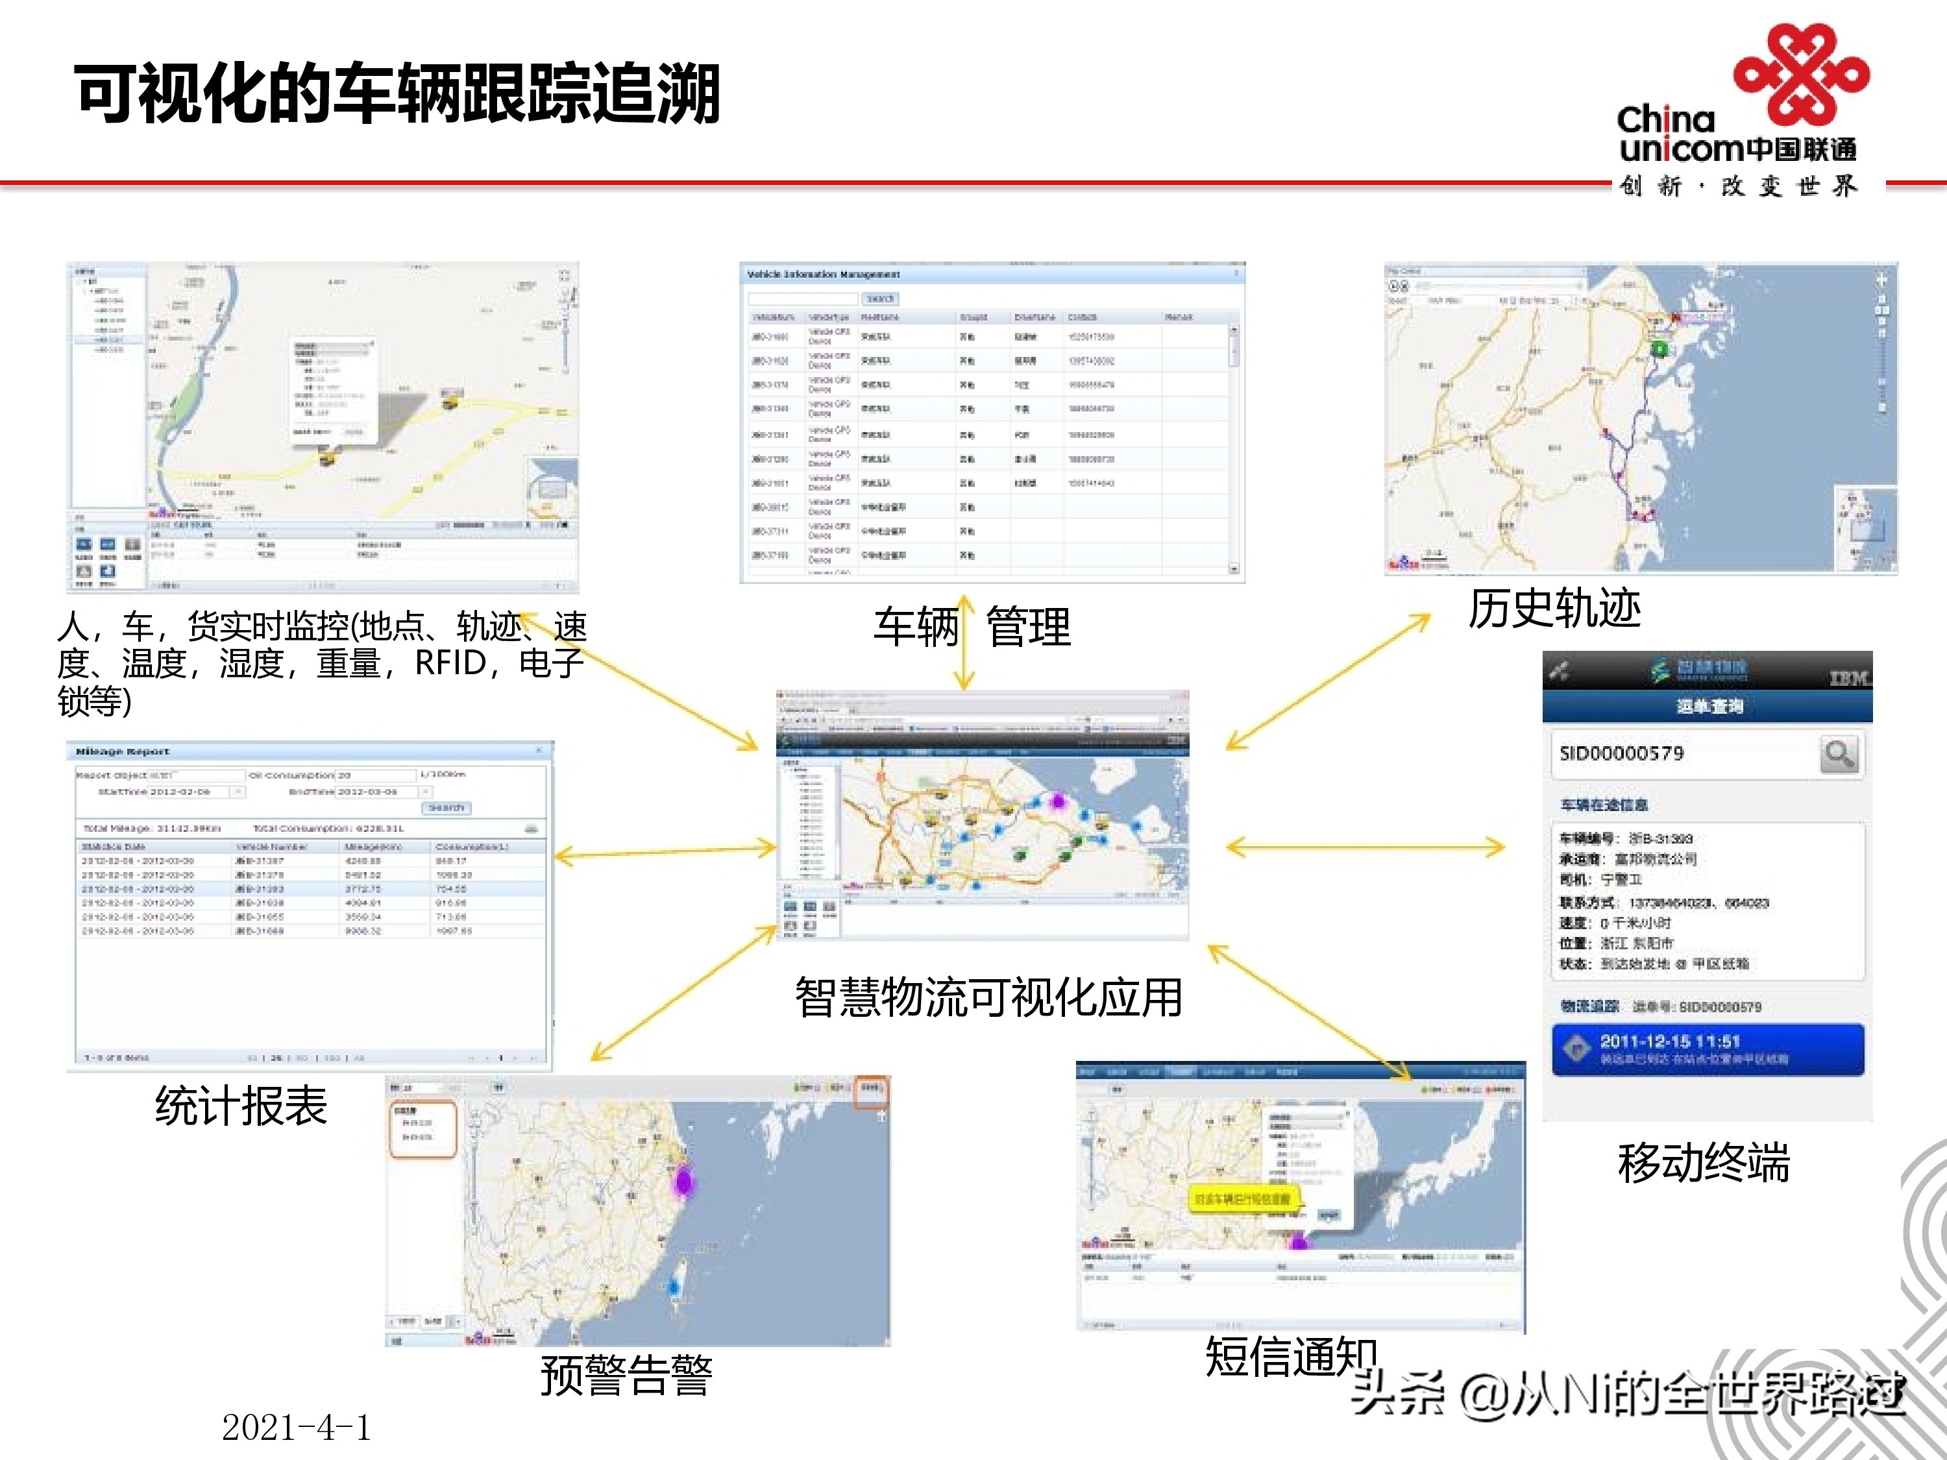
Task: Click Search in Vehicle Information Management
Action: tap(880, 299)
